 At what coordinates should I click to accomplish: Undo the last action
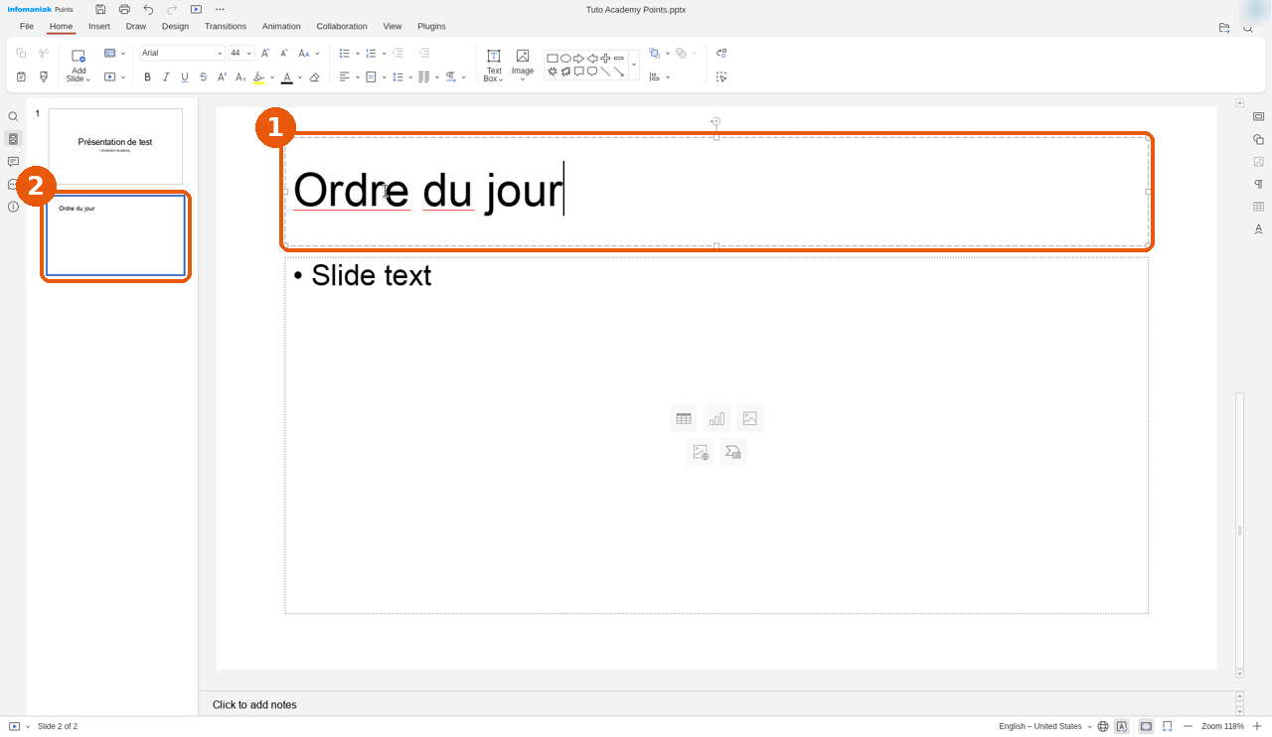pyautogui.click(x=148, y=9)
